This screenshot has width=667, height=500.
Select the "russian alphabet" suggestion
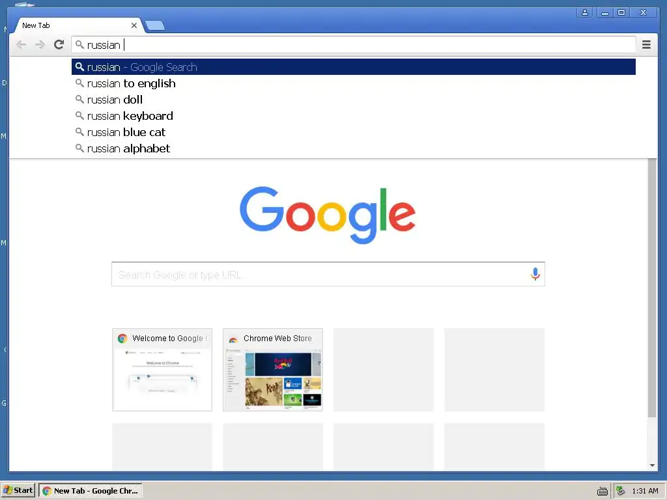click(x=354, y=148)
